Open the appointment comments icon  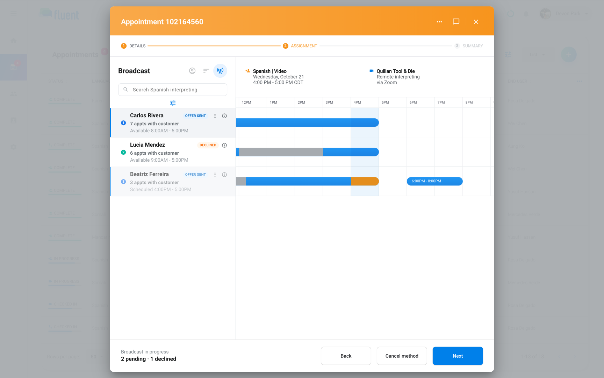click(x=456, y=22)
